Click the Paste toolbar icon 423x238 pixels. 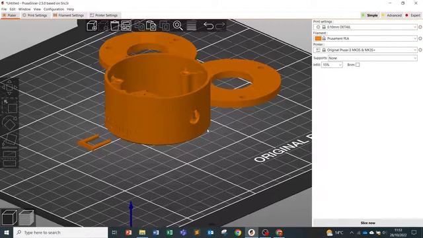[x=151, y=26]
